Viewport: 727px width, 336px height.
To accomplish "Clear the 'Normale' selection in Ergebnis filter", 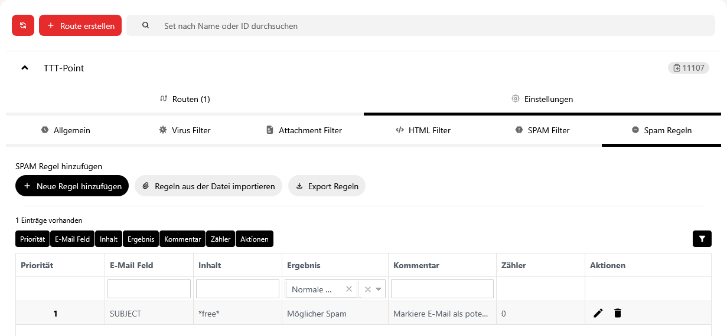I will (348, 289).
